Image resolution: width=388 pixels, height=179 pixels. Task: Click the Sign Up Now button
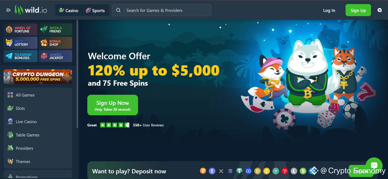113,105
